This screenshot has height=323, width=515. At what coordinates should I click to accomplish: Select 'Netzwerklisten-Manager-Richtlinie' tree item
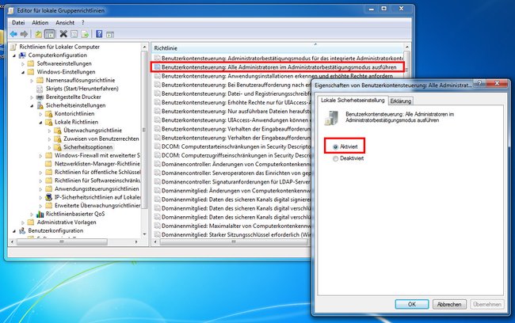tap(97, 164)
